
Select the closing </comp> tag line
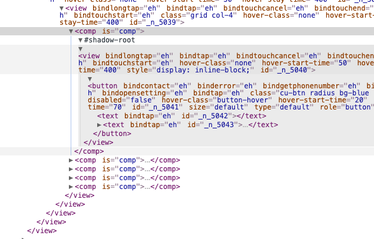(89, 151)
